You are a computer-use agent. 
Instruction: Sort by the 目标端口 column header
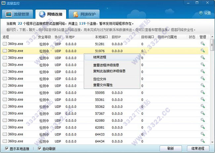[x=148, y=37]
